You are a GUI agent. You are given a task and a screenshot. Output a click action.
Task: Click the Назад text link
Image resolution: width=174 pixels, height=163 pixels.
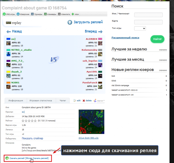[x=17, y=31]
